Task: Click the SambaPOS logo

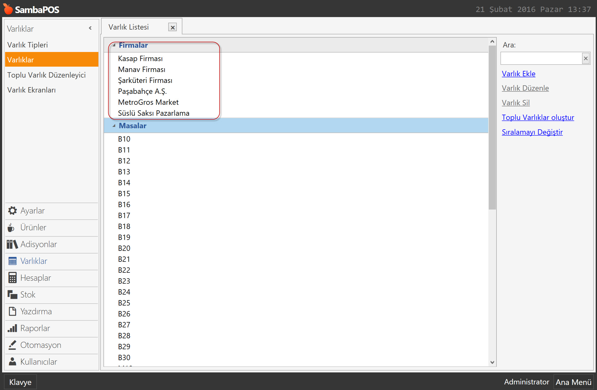Action: pos(31,9)
